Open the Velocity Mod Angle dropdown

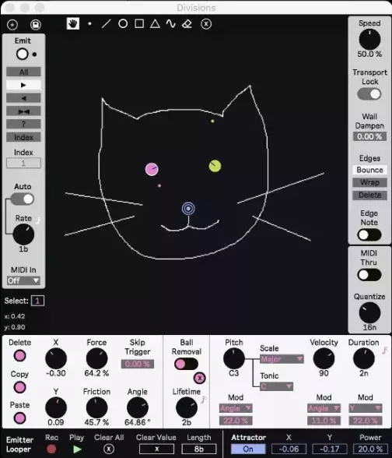324,408
